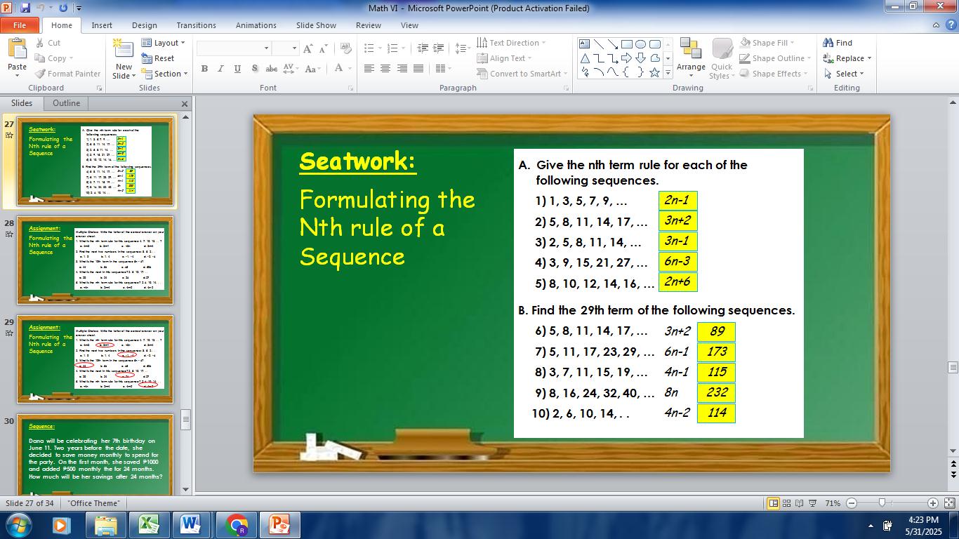Click the Find button
The height and width of the screenshot is (539, 959).
click(x=838, y=43)
